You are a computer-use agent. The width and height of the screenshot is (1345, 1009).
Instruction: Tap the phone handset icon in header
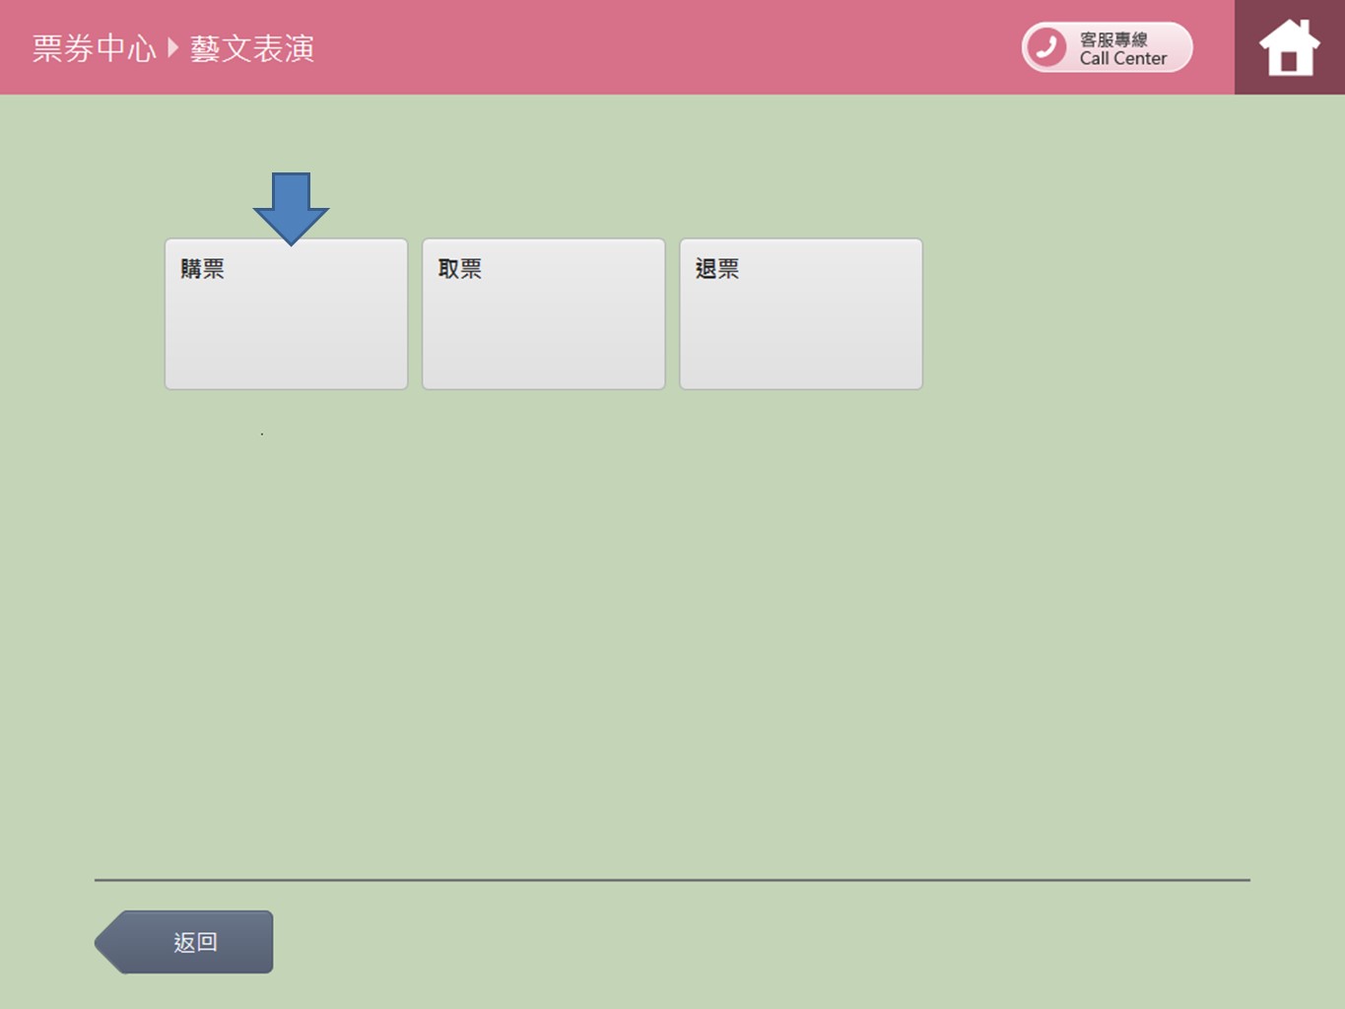pos(1046,47)
